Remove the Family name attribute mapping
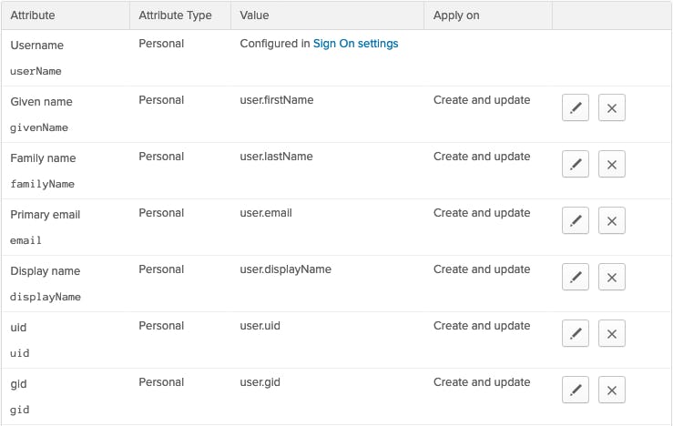Image resolution: width=673 pixels, height=426 pixels. click(612, 165)
